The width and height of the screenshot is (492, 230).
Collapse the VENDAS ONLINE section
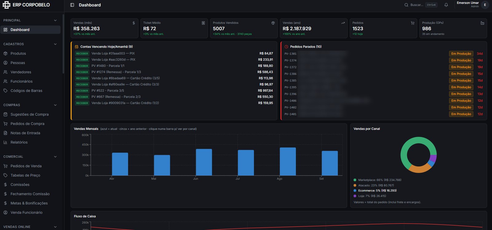click(x=55, y=227)
